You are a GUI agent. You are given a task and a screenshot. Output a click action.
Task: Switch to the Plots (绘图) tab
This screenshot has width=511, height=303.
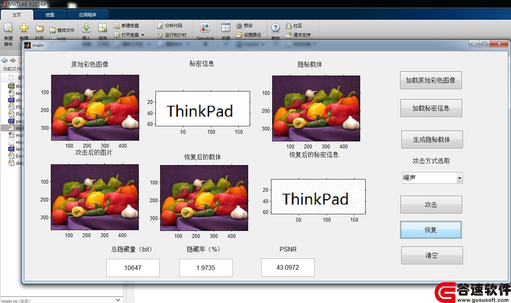50,15
